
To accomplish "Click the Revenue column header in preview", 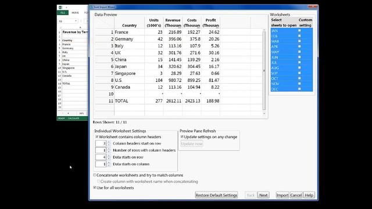I will (x=173, y=23).
